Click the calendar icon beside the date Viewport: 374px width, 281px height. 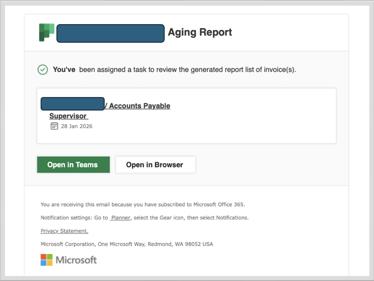click(54, 126)
